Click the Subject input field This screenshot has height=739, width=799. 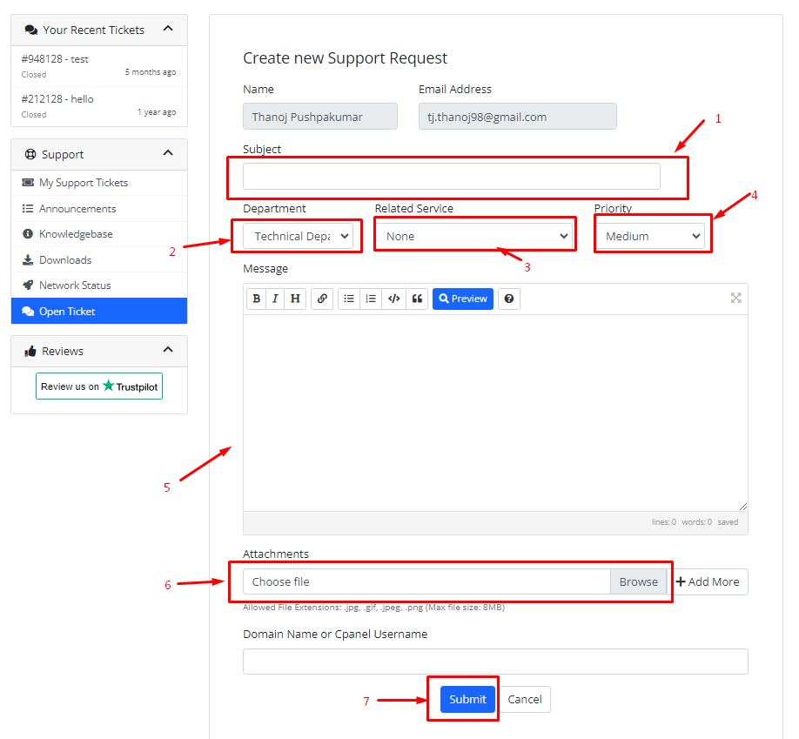(x=451, y=176)
